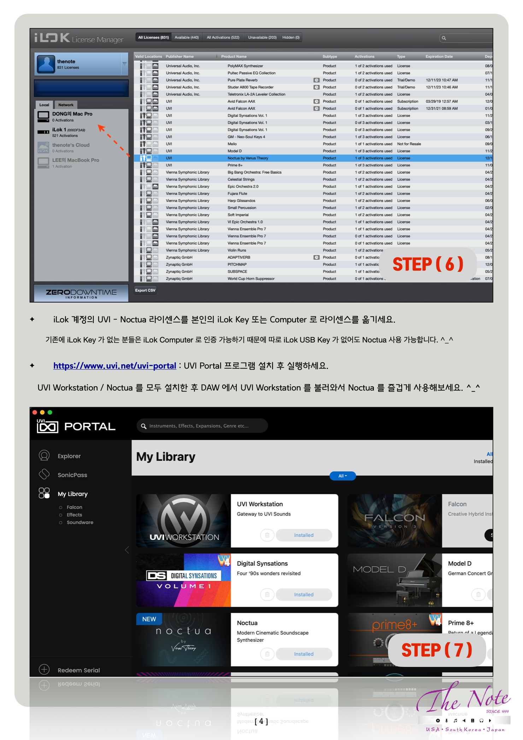Click the Noctua trash icon

coord(267,654)
